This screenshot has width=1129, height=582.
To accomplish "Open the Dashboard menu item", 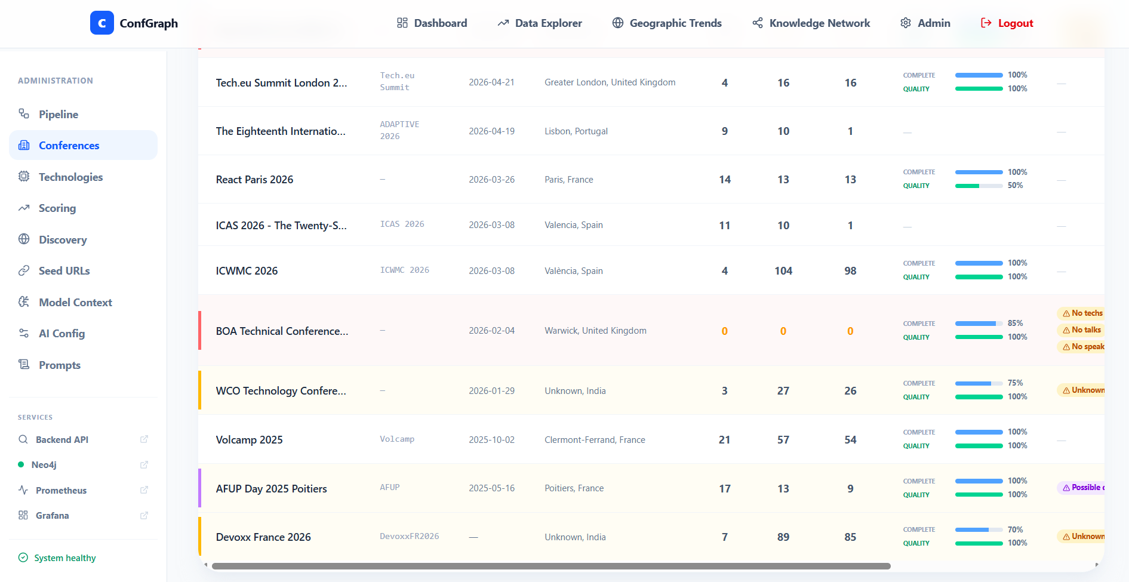I will coord(432,23).
